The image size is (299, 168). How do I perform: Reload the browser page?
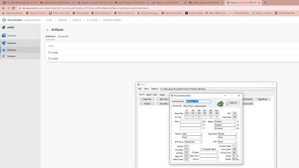pyautogui.click(x=14, y=8)
